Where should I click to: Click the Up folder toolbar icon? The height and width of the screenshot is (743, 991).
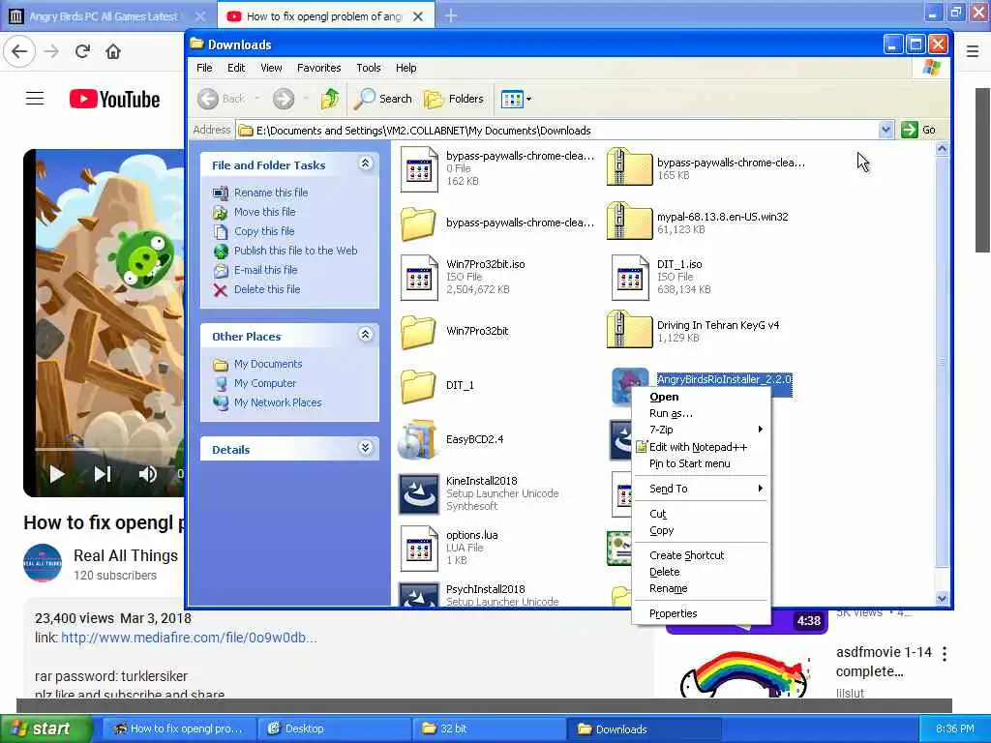[329, 99]
